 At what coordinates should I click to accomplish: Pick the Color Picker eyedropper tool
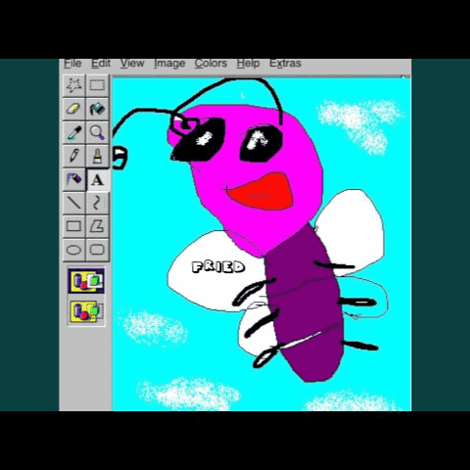click(x=73, y=132)
